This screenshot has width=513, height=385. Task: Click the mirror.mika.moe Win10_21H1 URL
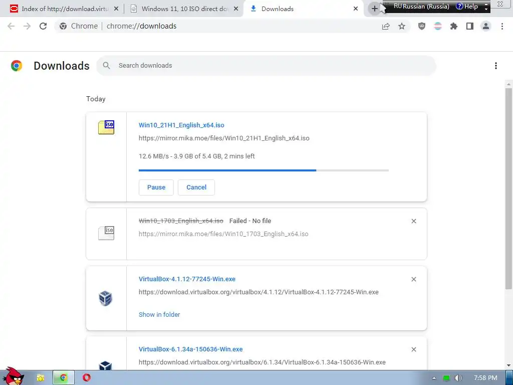click(x=224, y=138)
